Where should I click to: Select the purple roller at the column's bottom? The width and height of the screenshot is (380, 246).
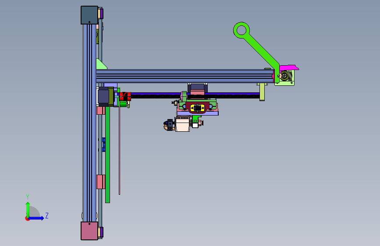[101, 232]
